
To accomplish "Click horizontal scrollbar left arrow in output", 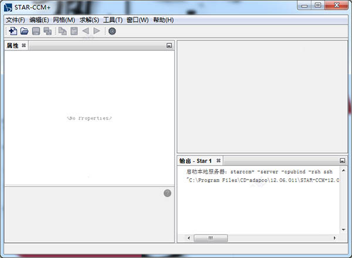I will click(x=189, y=238).
